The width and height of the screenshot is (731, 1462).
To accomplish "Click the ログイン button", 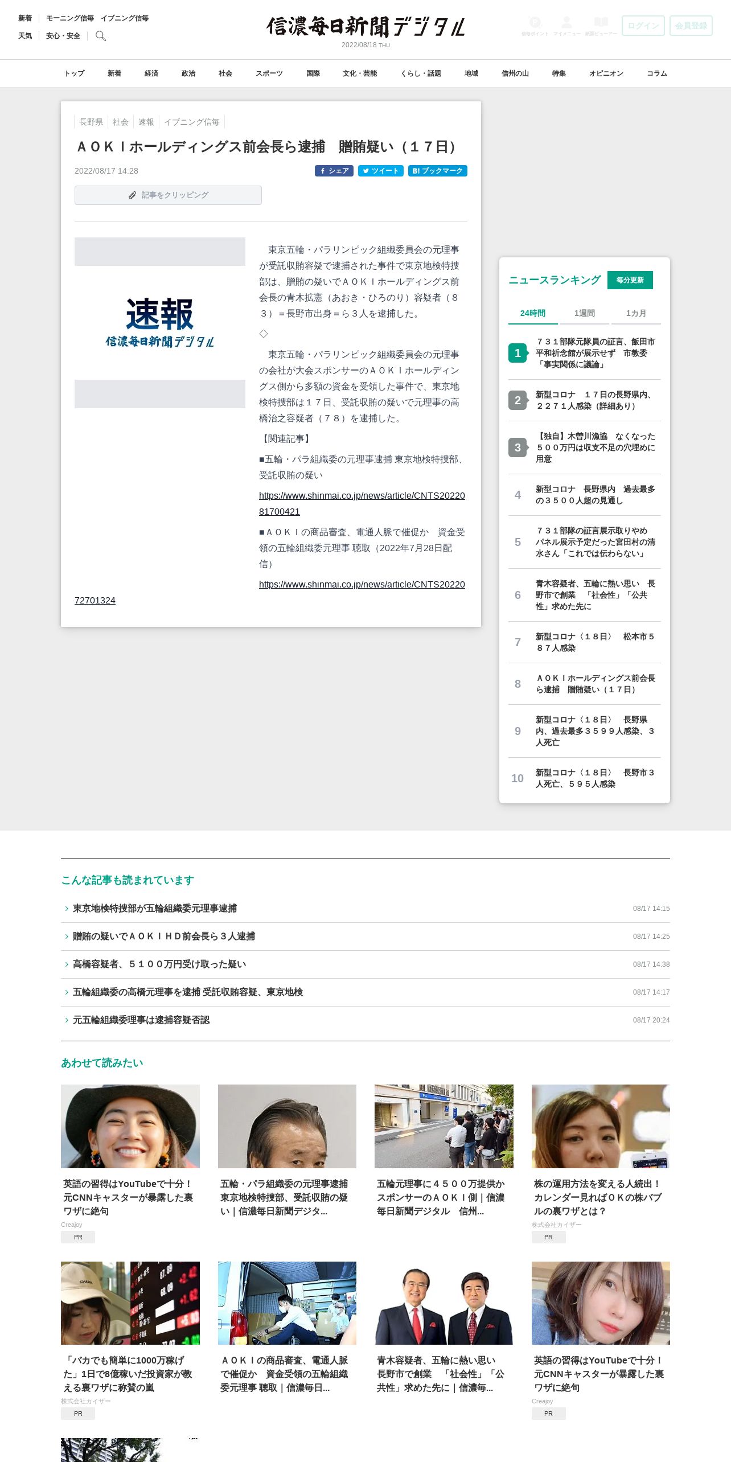I will click(643, 26).
